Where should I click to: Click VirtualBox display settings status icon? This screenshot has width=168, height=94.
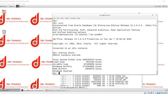157,93
